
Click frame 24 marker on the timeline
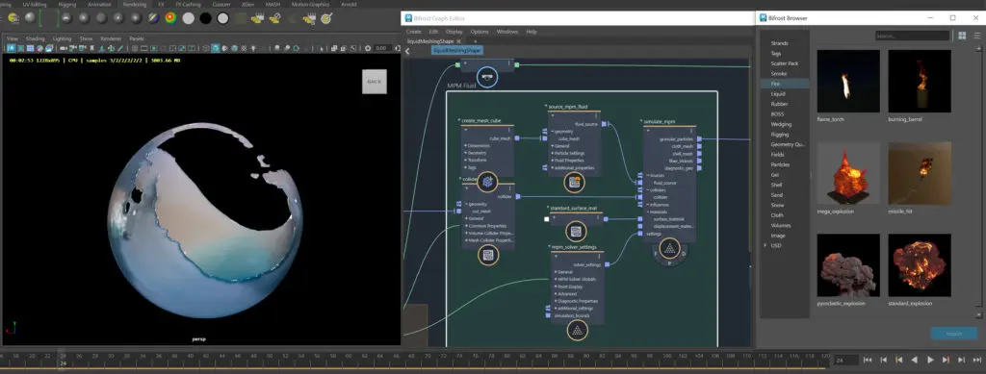click(x=63, y=359)
